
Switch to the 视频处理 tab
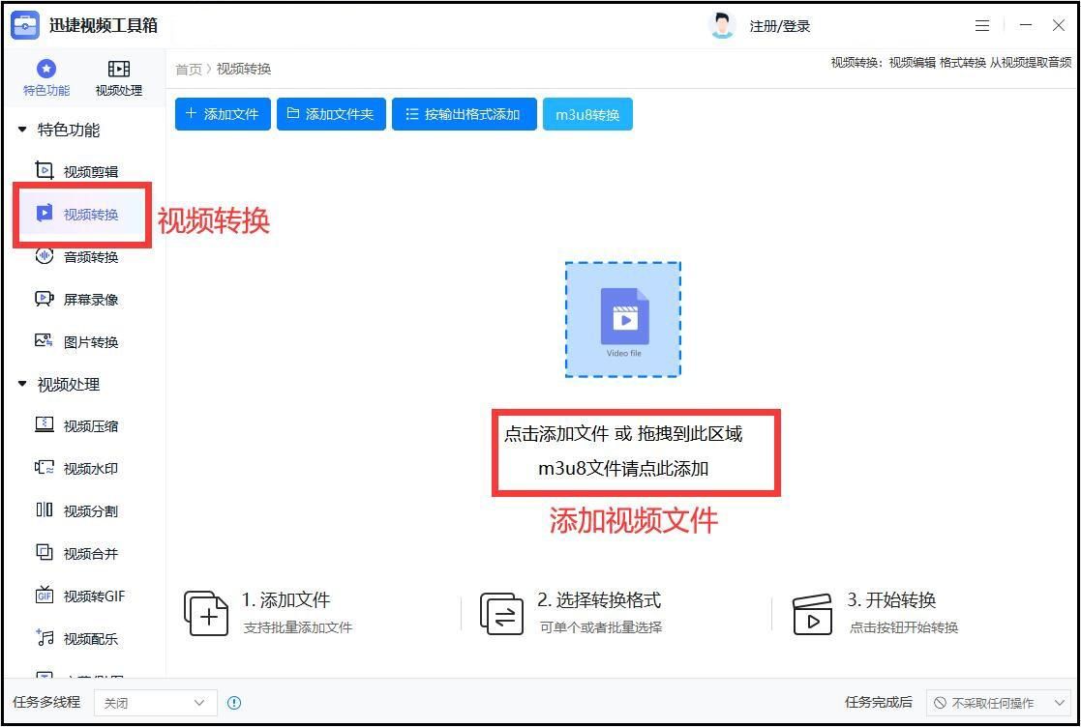pyautogui.click(x=117, y=77)
